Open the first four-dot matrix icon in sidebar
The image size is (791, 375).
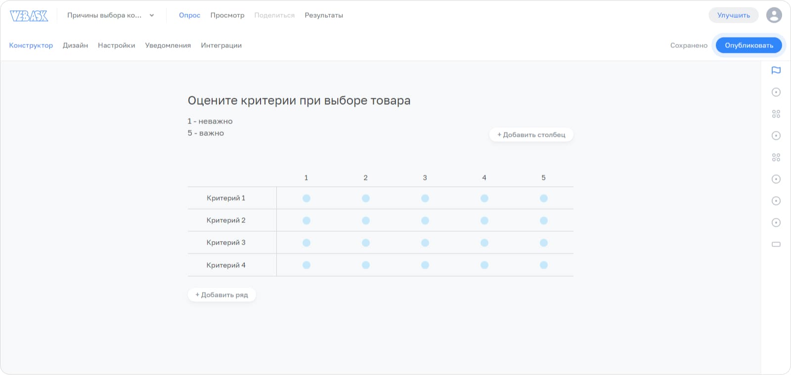776,114
